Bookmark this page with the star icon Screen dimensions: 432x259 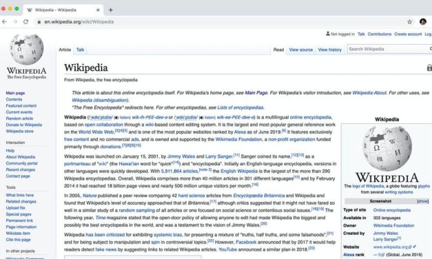(x=410, y=22)
